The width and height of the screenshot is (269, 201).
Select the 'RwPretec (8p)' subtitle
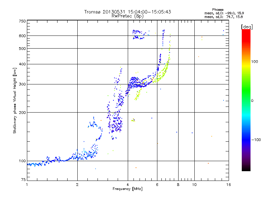127,16
